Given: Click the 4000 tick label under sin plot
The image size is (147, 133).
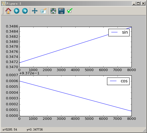Looking at the screenshot, I should (x=75, y=70).
